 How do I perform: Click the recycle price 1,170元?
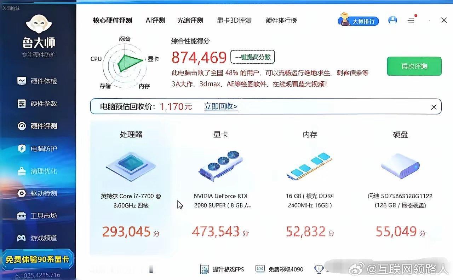coord(176,106)
